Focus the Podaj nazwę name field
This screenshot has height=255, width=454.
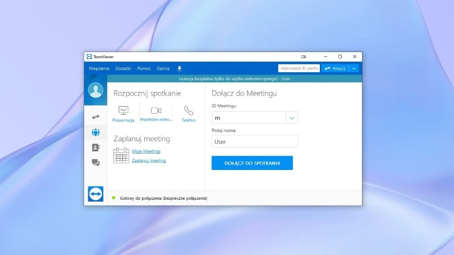click(x=254, y=142)
